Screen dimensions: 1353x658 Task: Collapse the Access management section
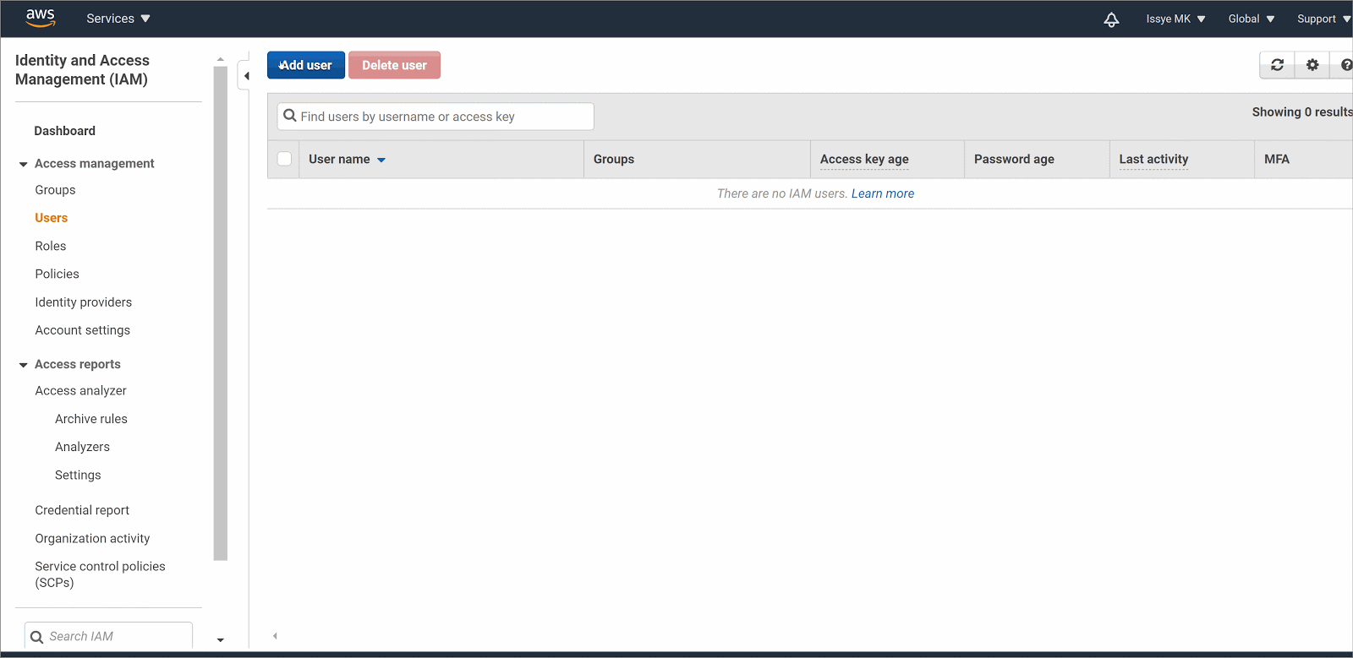point(24,164)
